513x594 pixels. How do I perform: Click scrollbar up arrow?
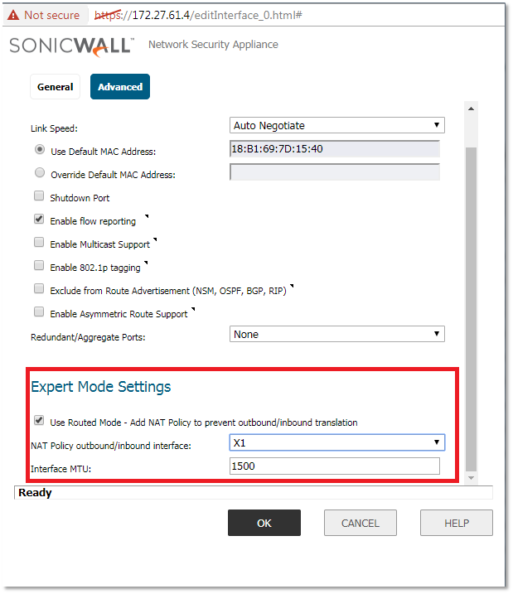pos(472,109)
